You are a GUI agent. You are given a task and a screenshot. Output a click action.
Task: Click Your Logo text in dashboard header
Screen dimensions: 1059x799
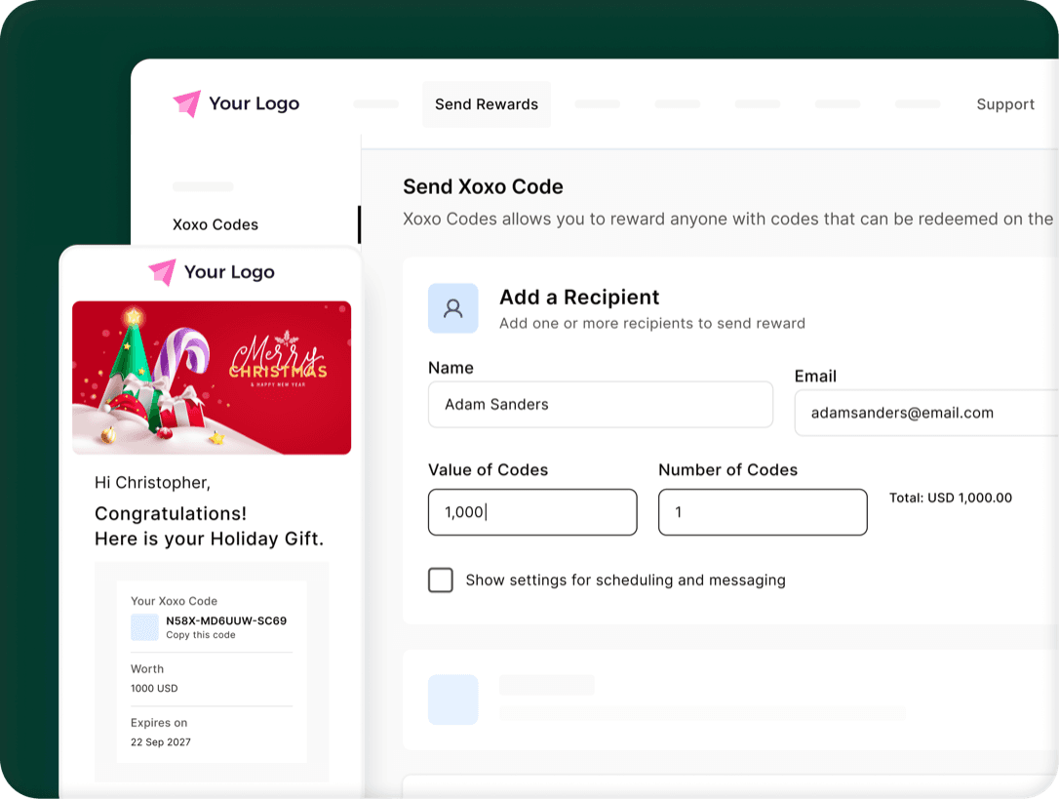[254, 103]
